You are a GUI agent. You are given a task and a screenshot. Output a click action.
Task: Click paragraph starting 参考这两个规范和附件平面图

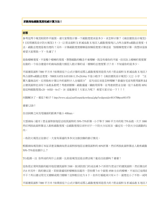85,45
